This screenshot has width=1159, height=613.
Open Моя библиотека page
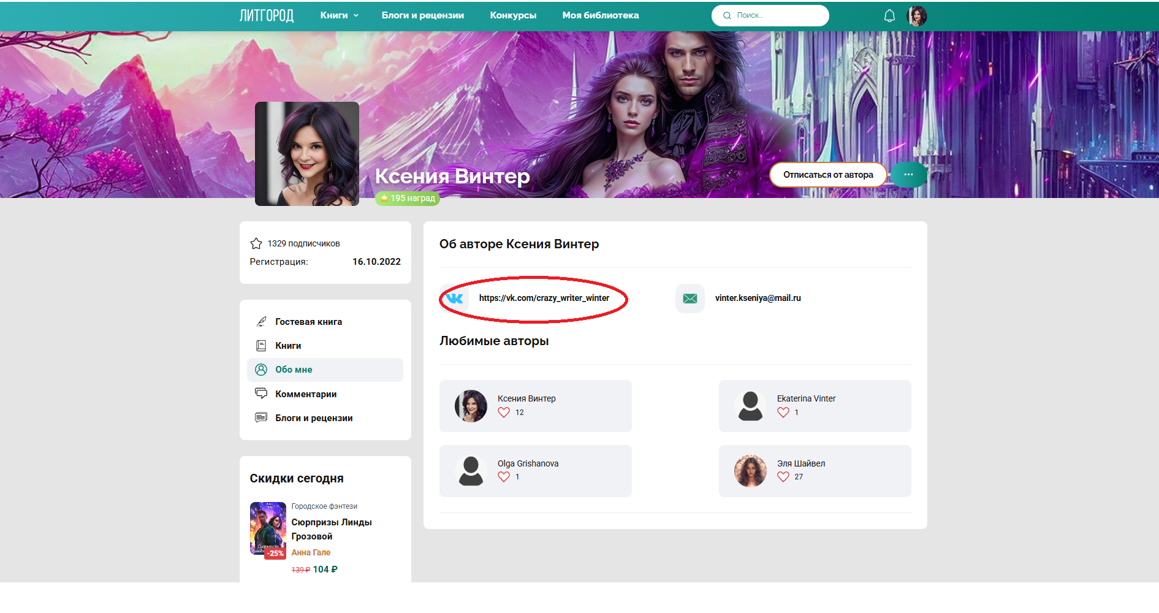600,15
